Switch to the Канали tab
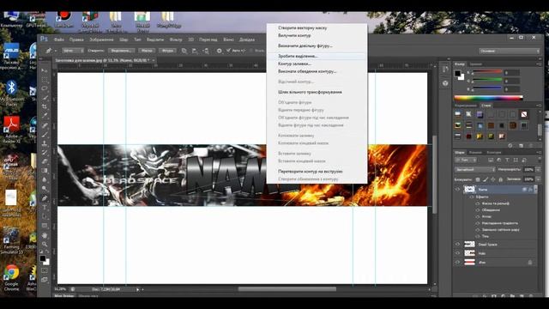The image size is (549, 309). pos(475,153)
